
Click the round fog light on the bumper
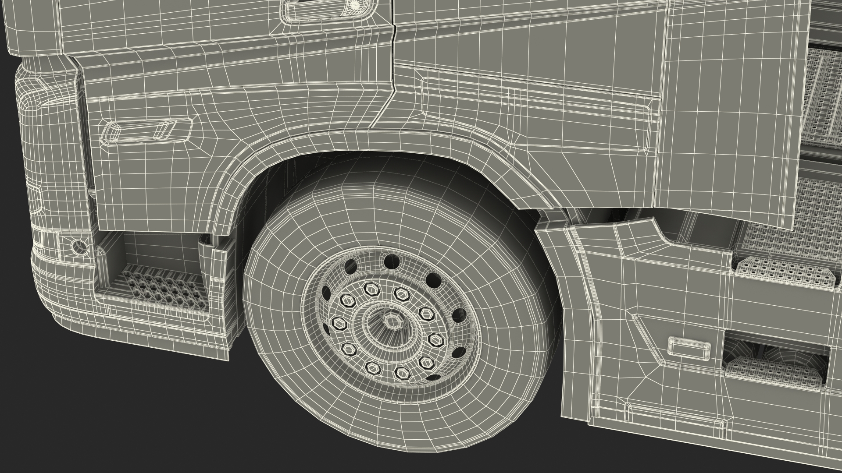coord(79,247)
